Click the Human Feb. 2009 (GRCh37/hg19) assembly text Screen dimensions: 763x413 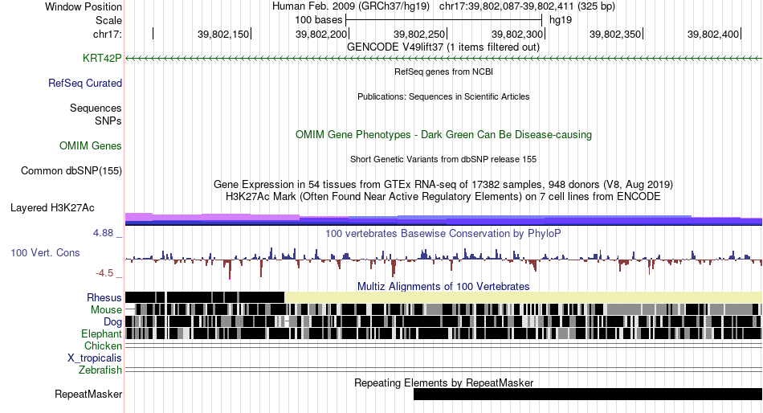[351, 6]
